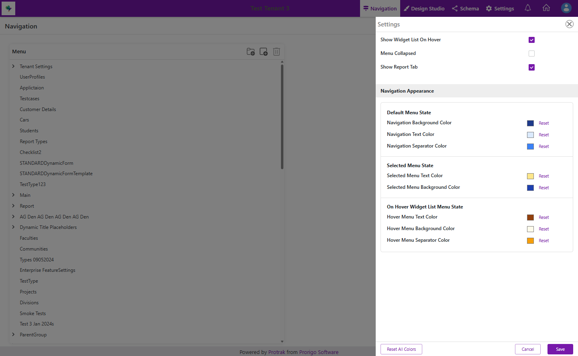Click the Cancel button
The width and height of the screenshot is (578, 356).
(x=528, y=349)
